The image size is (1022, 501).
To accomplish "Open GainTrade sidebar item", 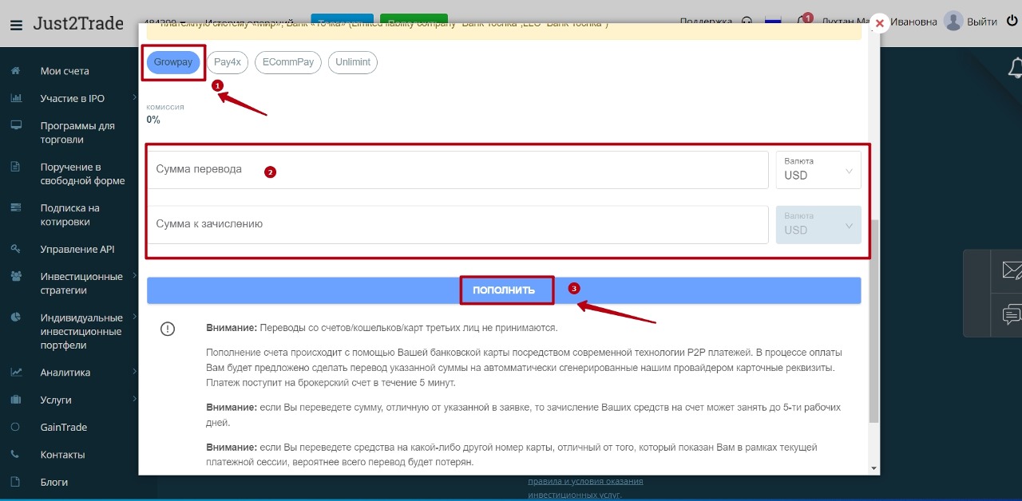I will pyautogui.click(x=64, y=427).
